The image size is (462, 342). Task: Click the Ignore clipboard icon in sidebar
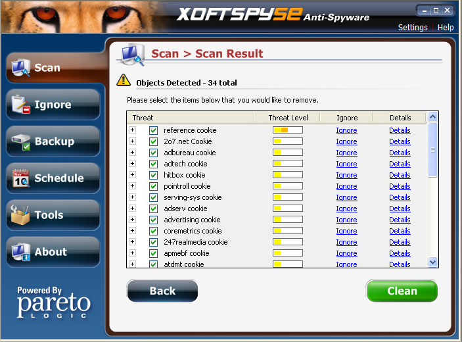coord(20,105)
